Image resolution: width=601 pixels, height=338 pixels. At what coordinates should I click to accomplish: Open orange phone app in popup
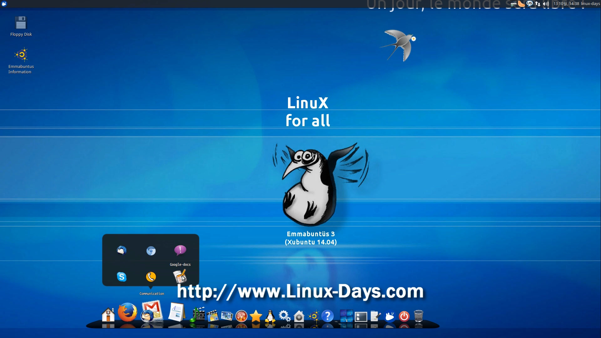pyautogui.click(x=151, y=277)
